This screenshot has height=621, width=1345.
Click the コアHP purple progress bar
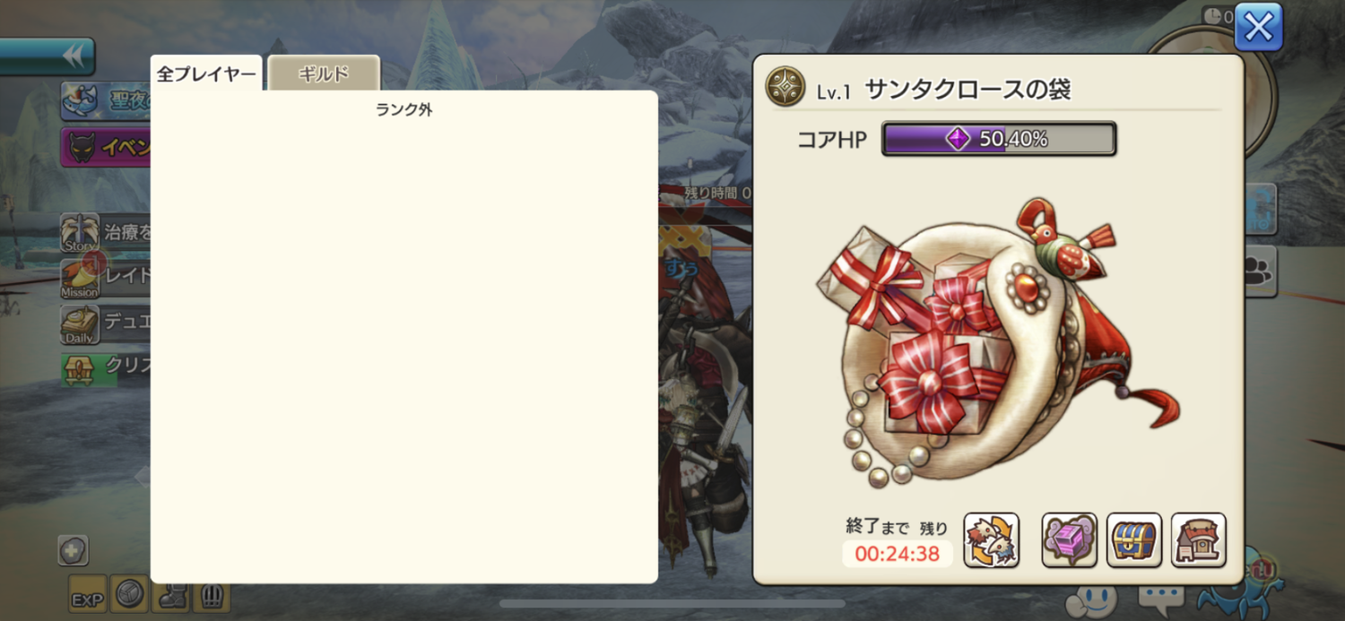pyautogui.click(x=999, y=139)
